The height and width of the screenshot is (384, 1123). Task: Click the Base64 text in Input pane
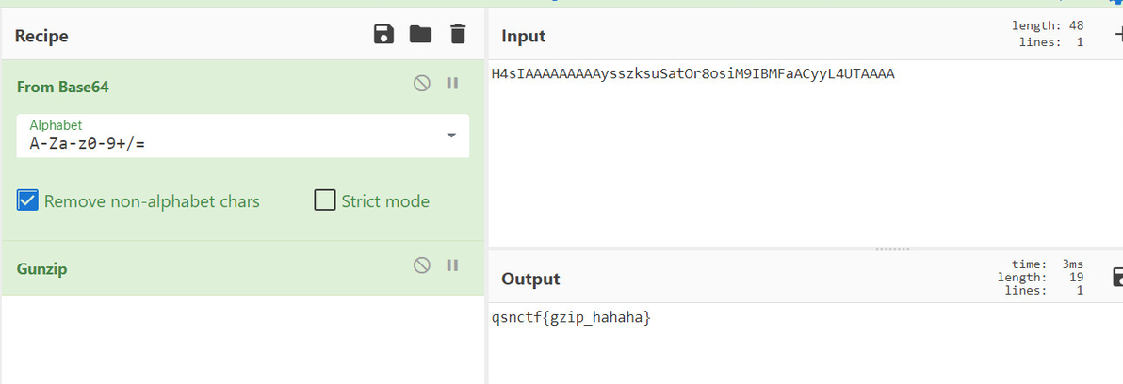692,73
